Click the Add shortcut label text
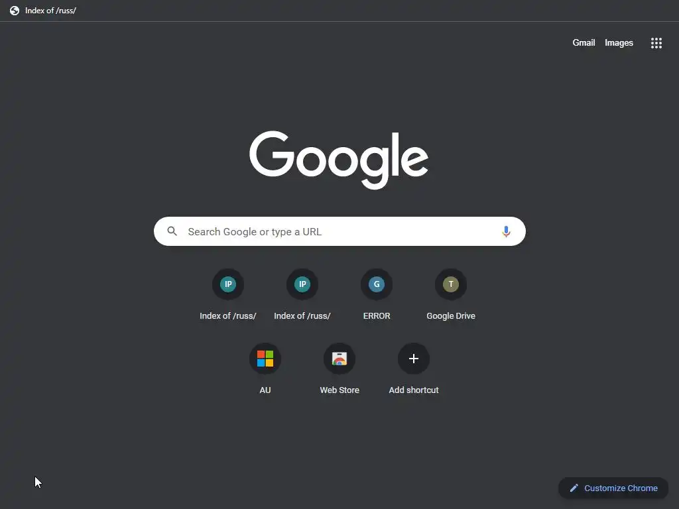 click(x=414, y=390)
